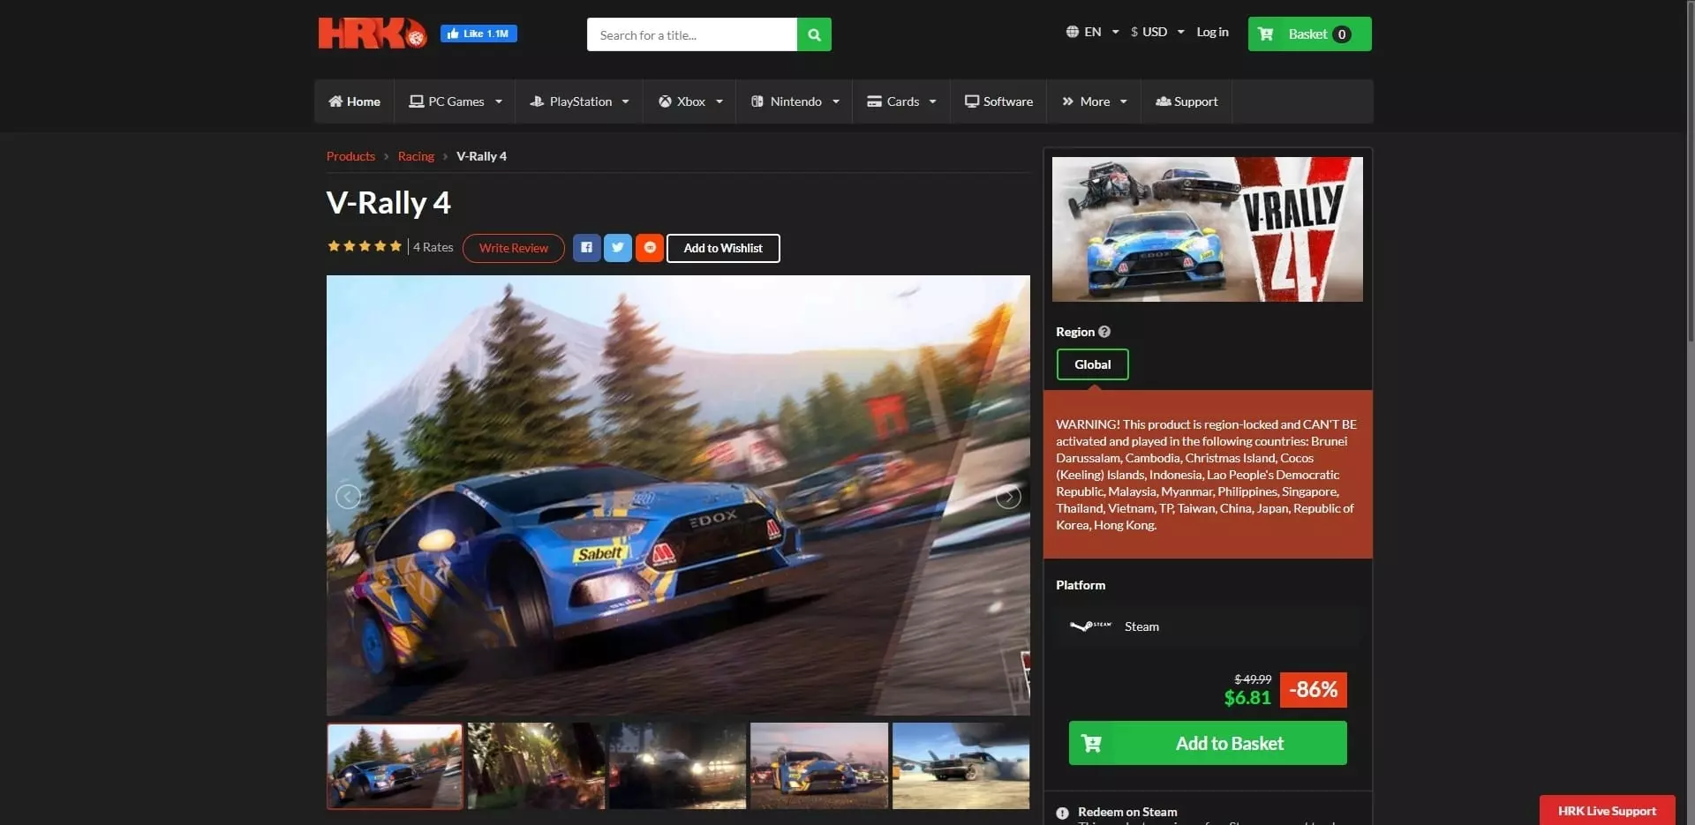
Task: Share on Facebook icon
Action: pyautogui.click(x=586, y=248)
